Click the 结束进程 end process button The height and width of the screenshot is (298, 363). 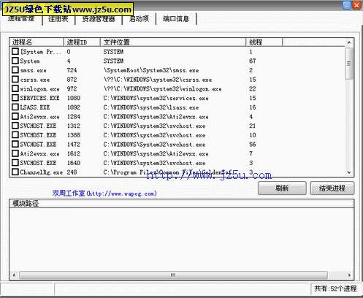pos(332,188)
